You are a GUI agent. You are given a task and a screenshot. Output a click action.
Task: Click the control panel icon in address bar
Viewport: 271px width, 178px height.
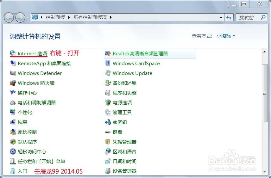35,17
